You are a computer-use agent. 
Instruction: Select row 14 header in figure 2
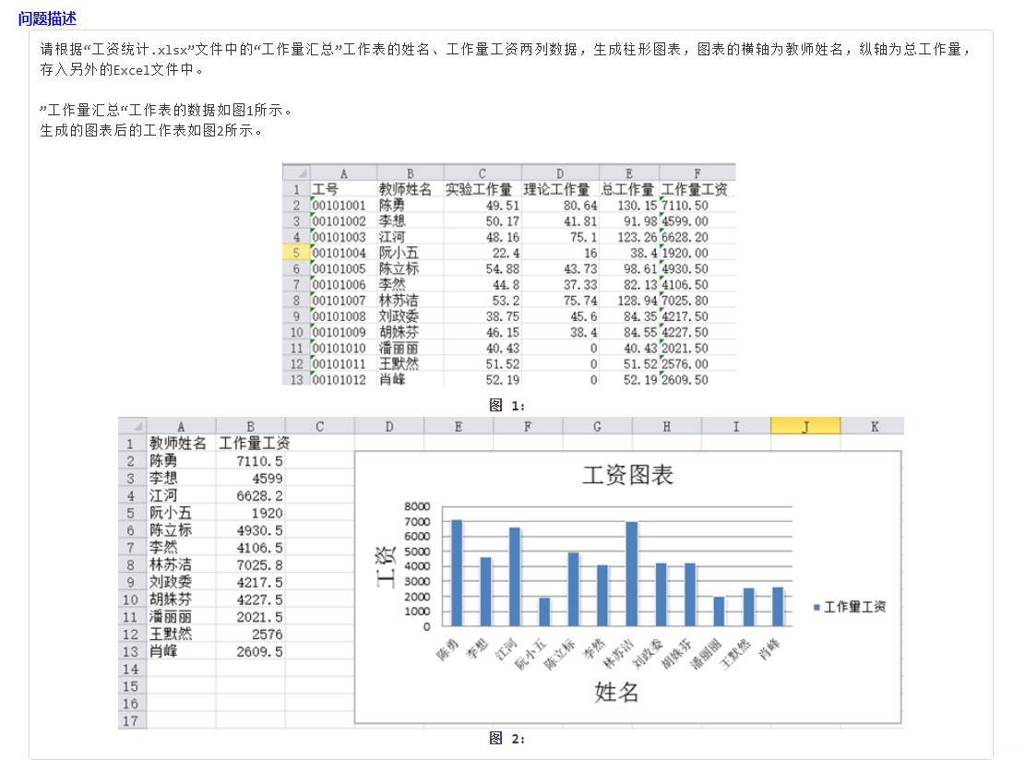[x=132, y=670]
